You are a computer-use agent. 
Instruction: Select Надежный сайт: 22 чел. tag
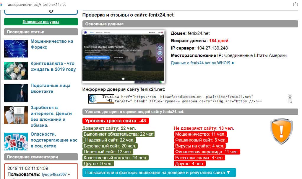109,140
